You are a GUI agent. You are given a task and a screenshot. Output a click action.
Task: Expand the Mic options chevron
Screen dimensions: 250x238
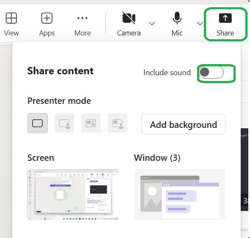(200, 24)
